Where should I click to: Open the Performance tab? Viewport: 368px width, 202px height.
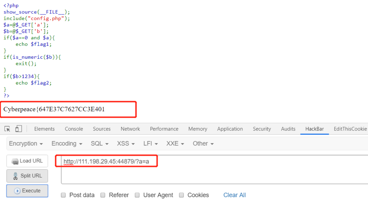[164, 129]
